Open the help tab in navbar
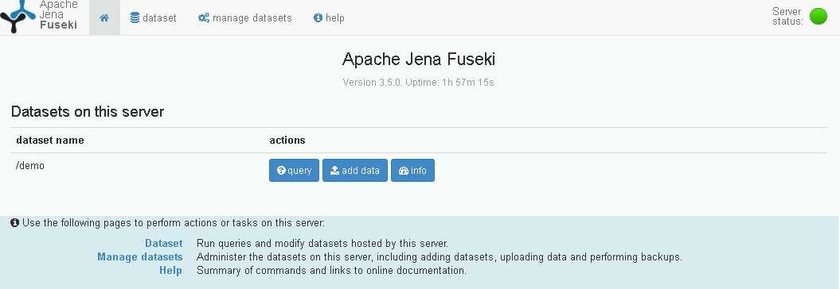 (329, 17)
